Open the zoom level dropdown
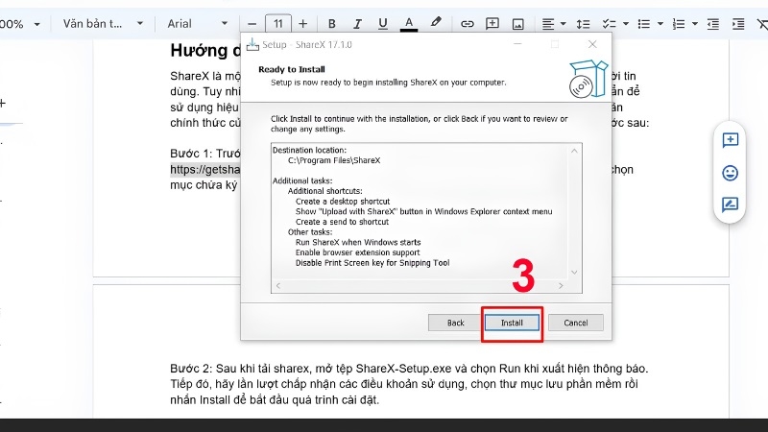768x432 pixels. click(x=20, y=23)
